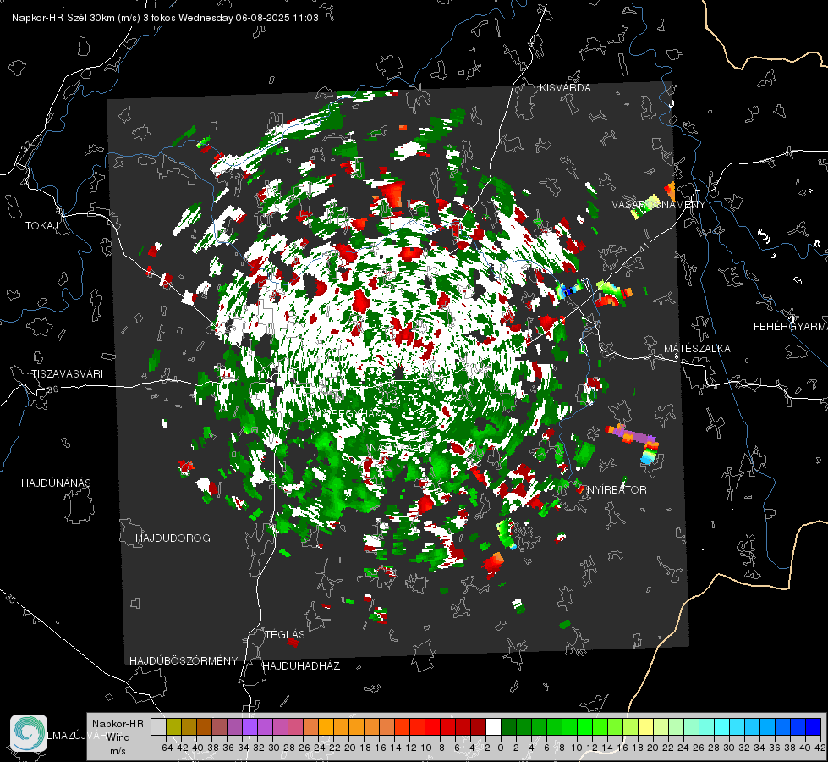Pick the cyan legend swatch near 28

(722, 727)
